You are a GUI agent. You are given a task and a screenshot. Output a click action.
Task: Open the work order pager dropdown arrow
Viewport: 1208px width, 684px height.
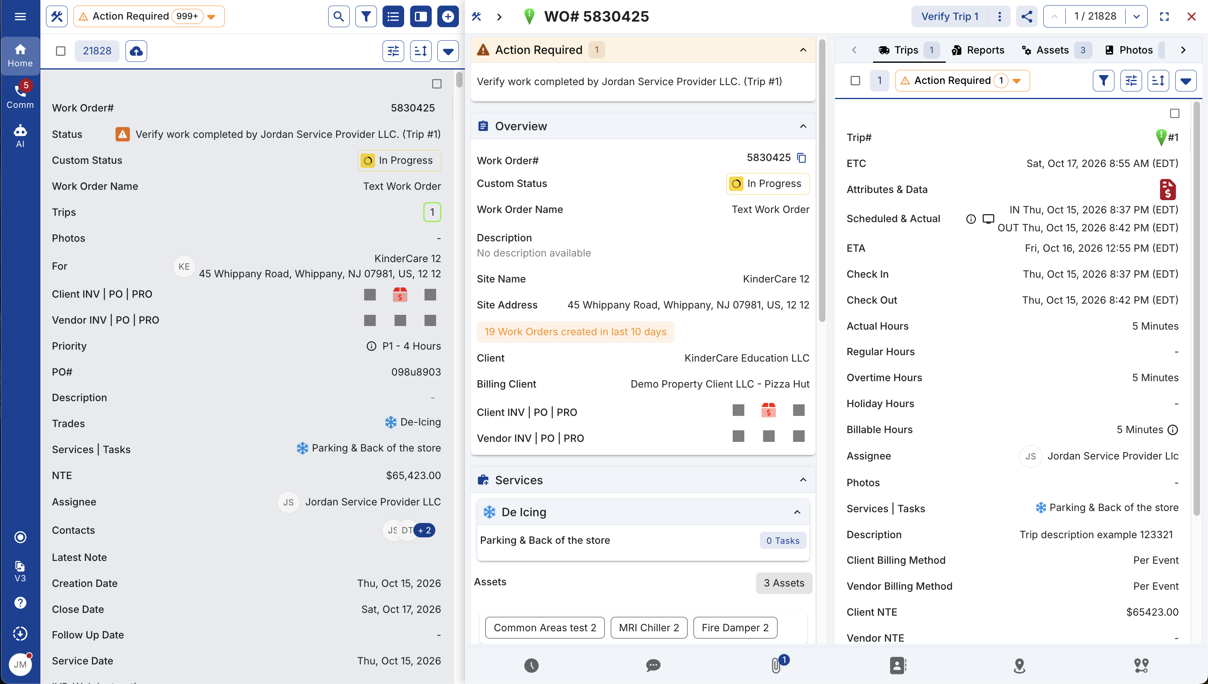[1136, 16]
